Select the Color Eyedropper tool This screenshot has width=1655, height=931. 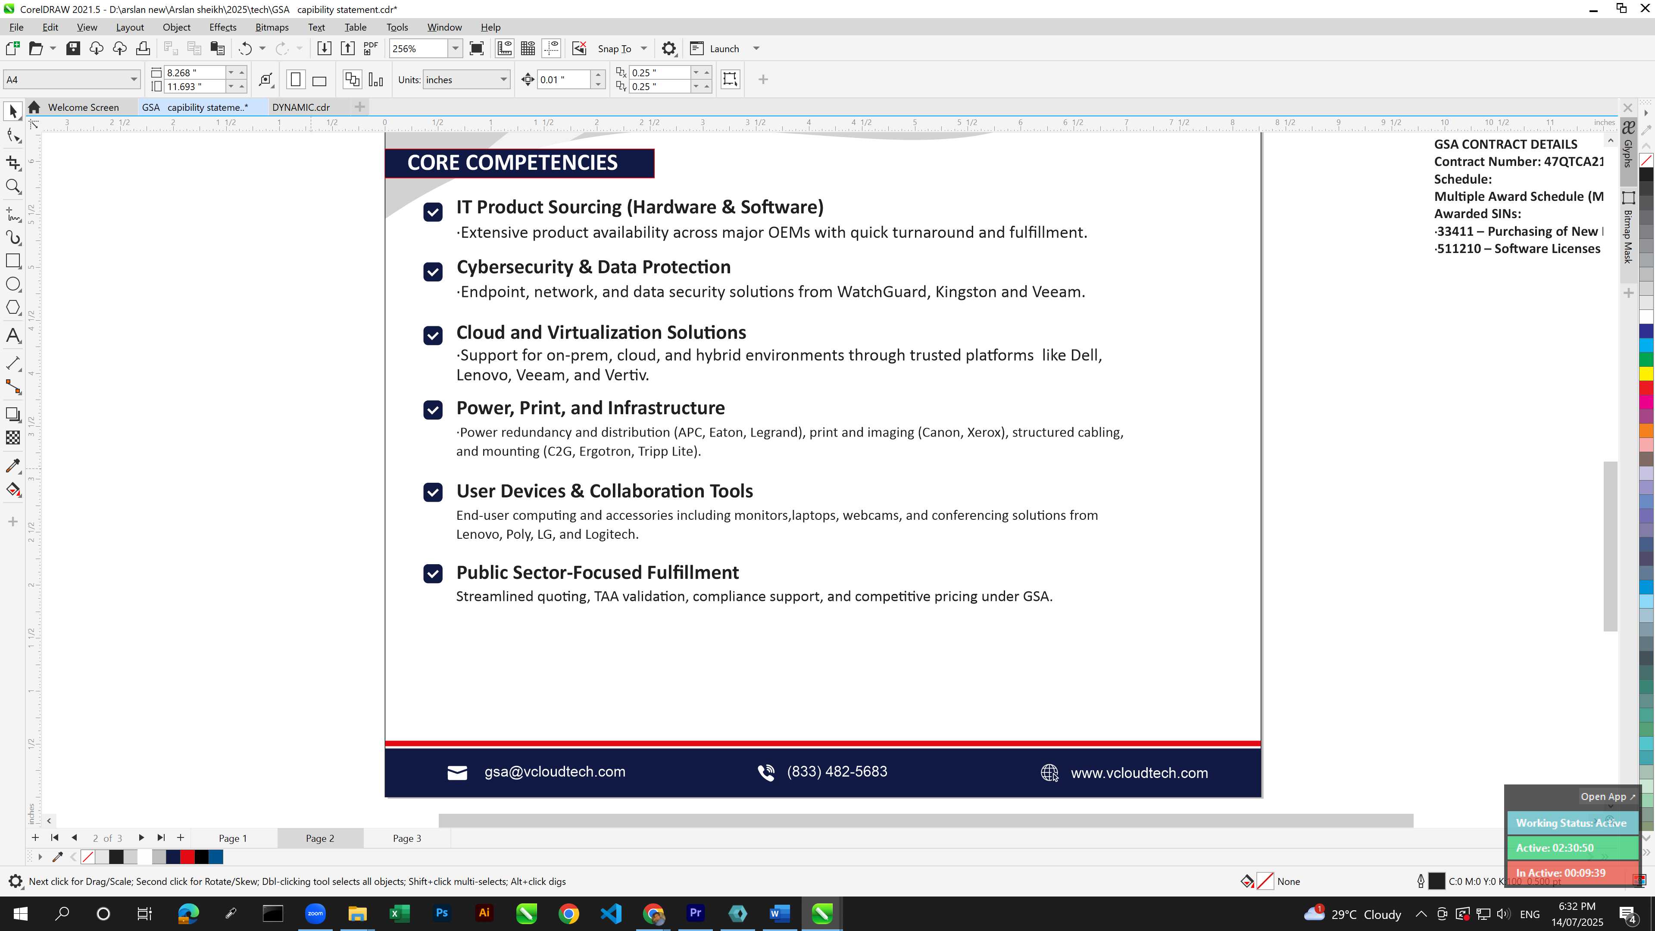point(13,466)
